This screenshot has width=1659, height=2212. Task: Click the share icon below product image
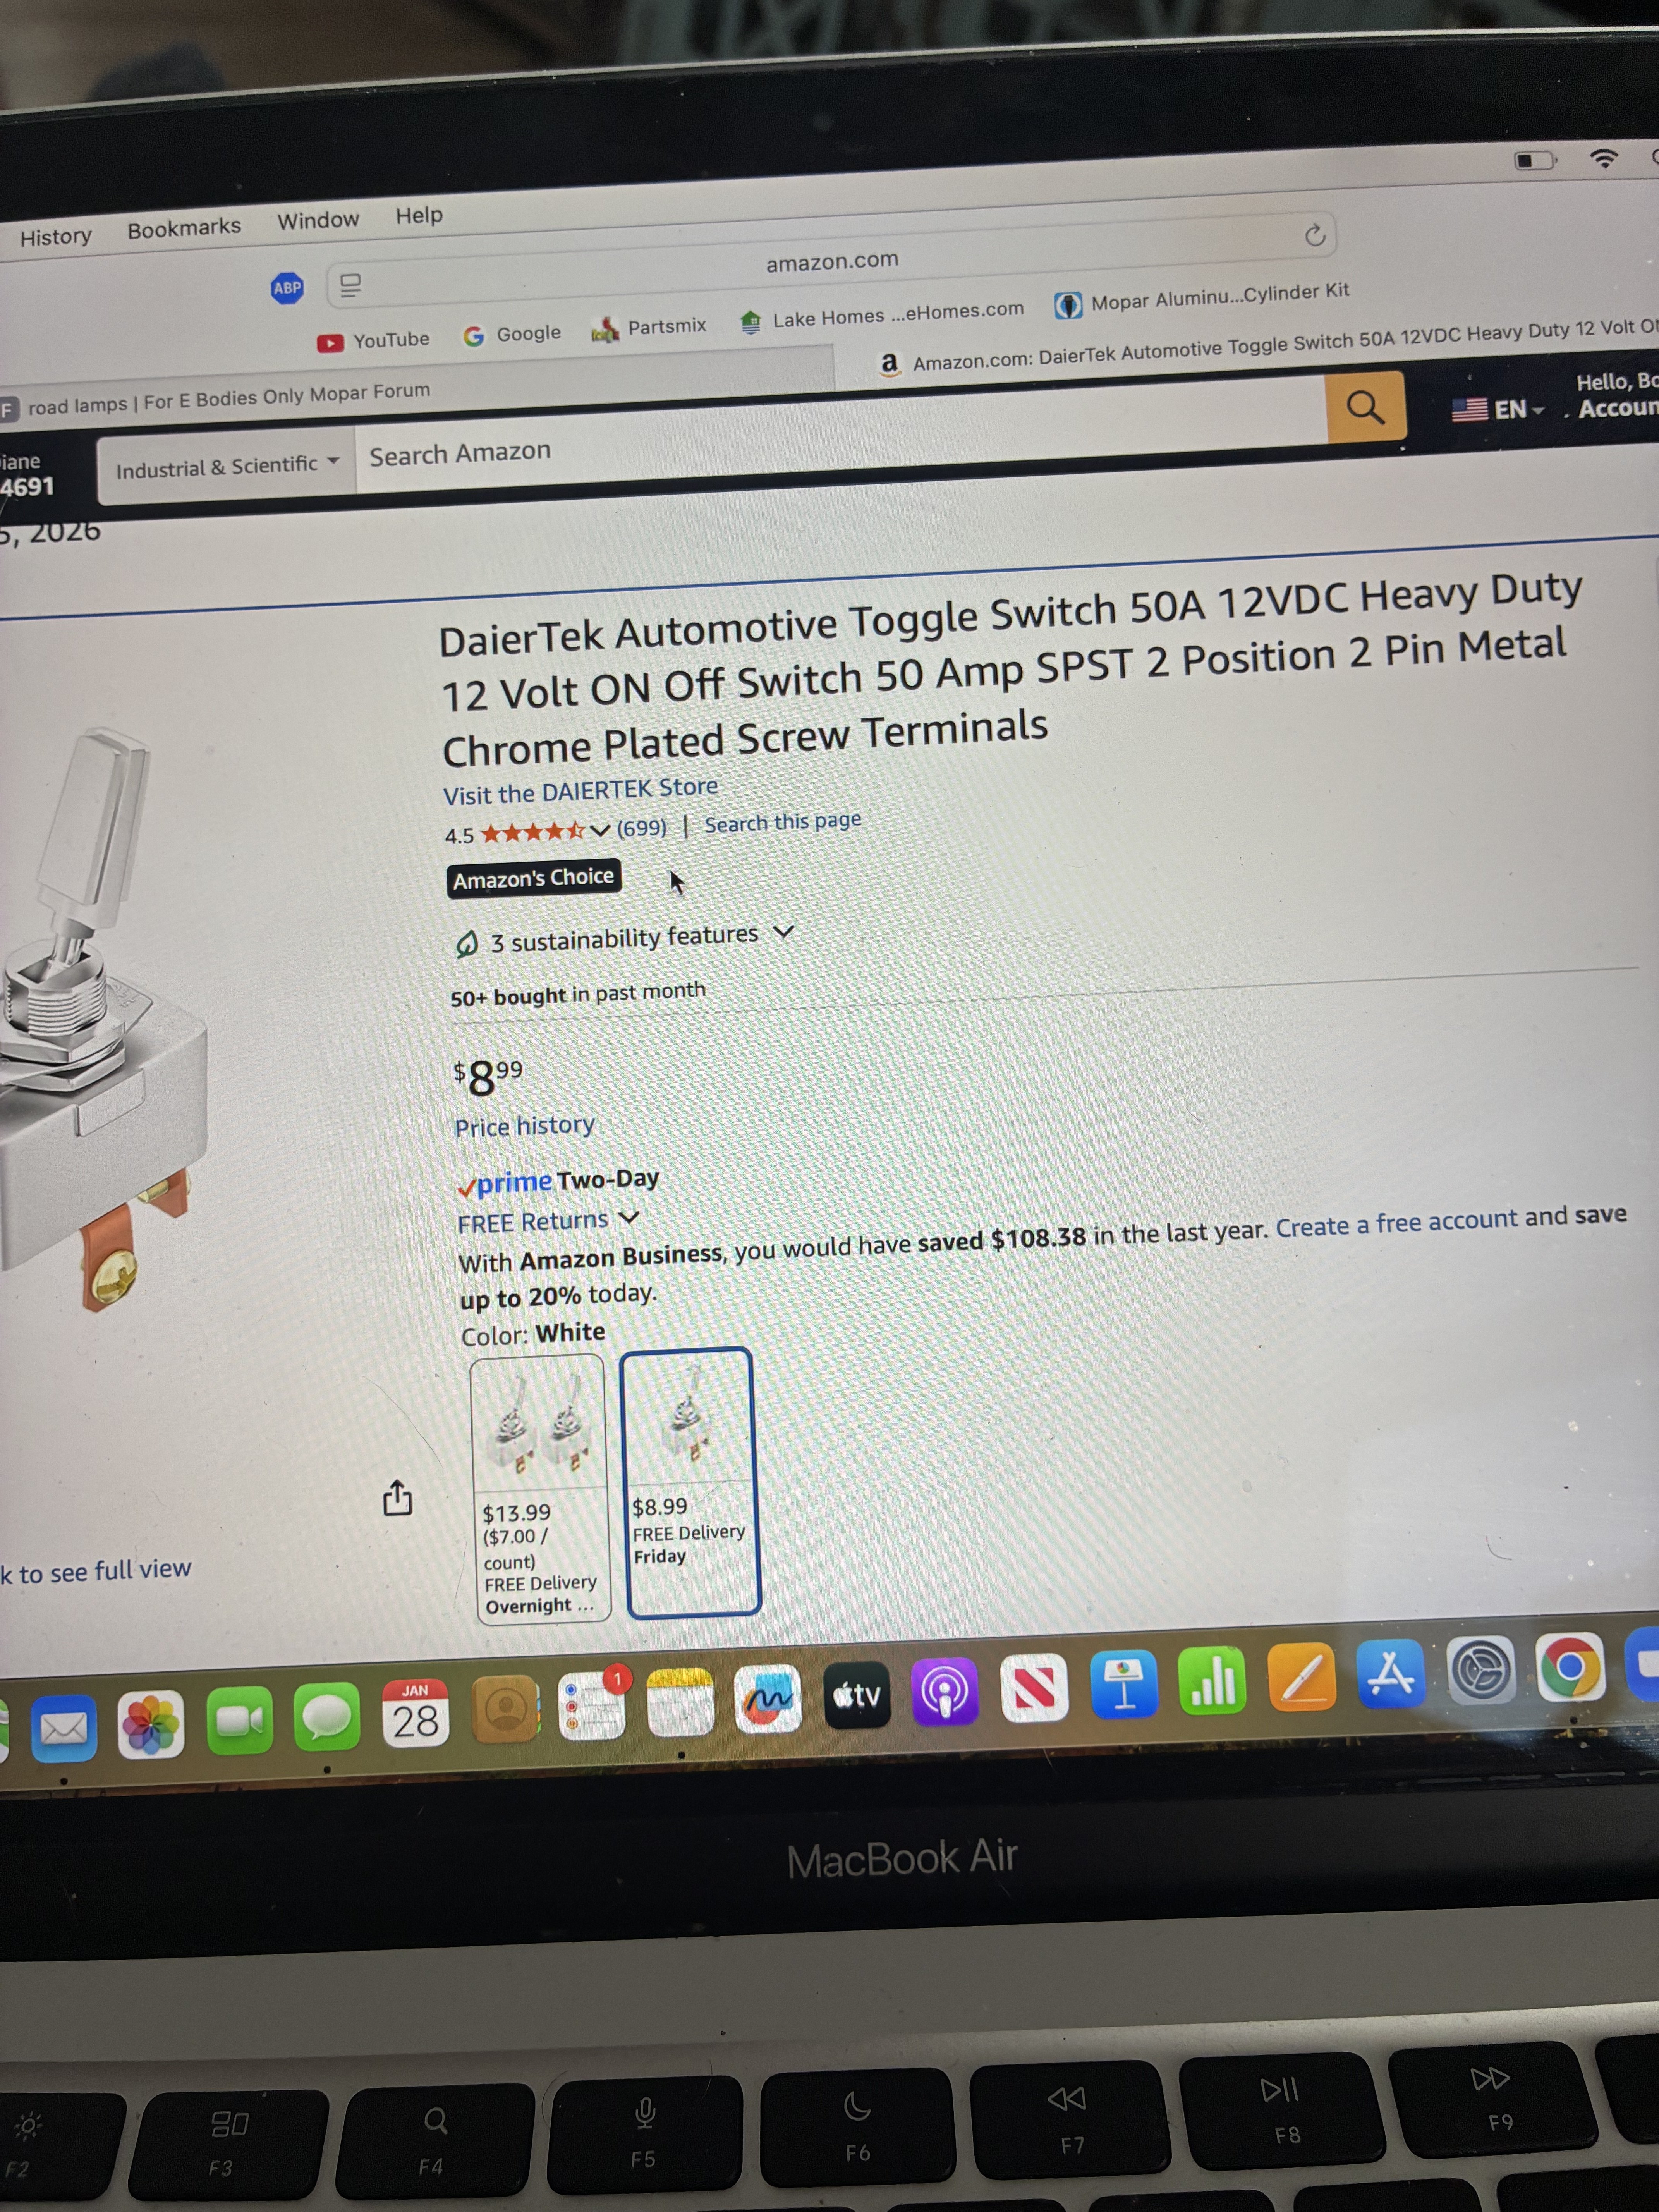pyautogui.click(x=397, y=1497)
